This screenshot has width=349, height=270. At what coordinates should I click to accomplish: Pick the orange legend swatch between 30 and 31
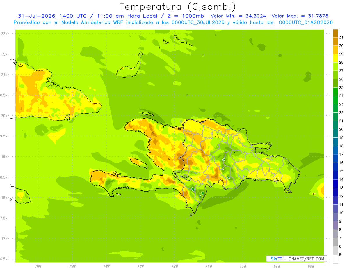click(x=335, y=41)
